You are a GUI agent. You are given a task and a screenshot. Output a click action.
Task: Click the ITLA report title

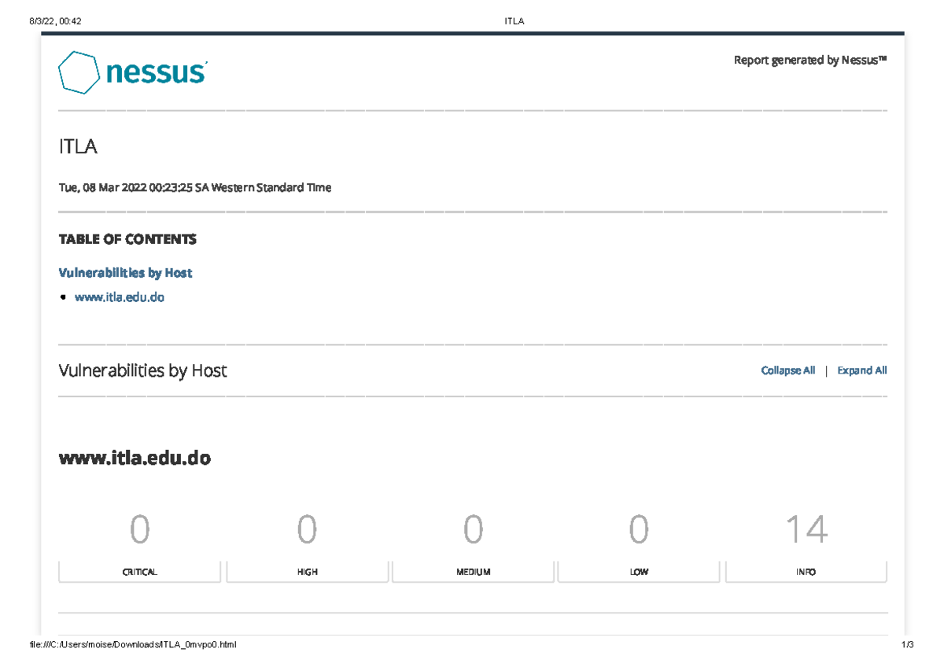click(78, 146)
